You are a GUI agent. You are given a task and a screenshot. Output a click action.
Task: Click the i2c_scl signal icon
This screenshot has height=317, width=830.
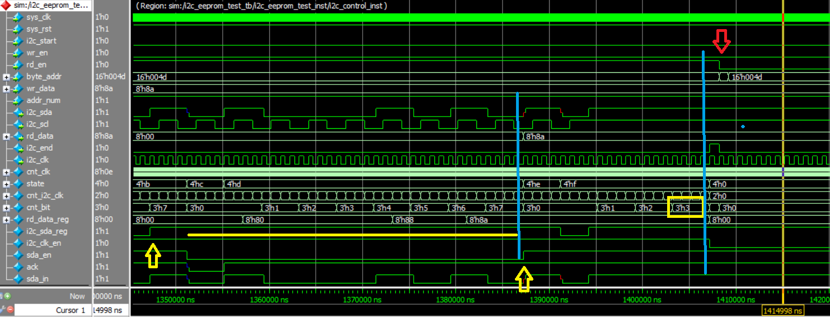coord(18,124)
